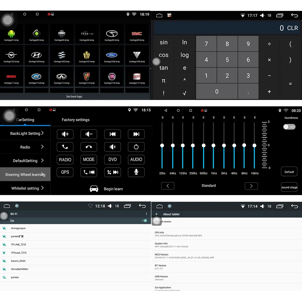
Task: Tap the DVD steering key
Action: (112, 159)
